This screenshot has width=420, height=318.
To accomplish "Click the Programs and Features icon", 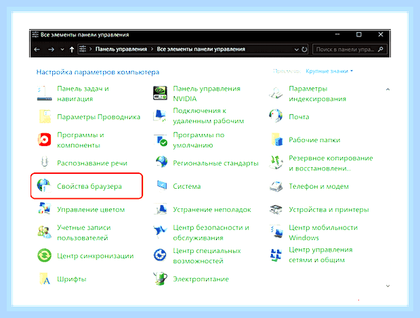I will tap(45, 139).
